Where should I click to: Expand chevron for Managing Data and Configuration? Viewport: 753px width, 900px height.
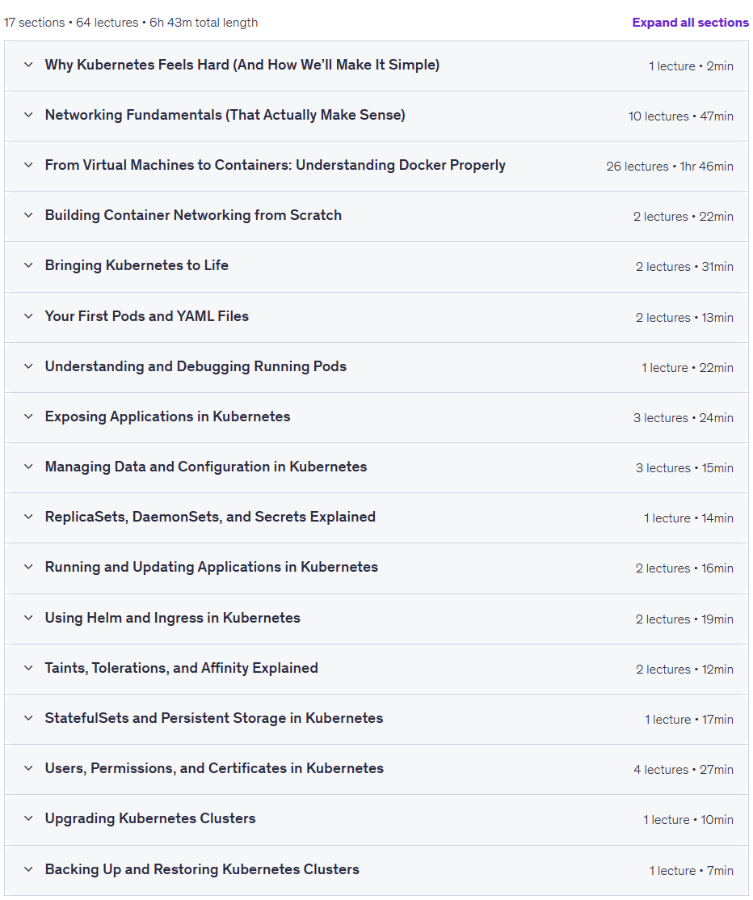click(28, 467)
